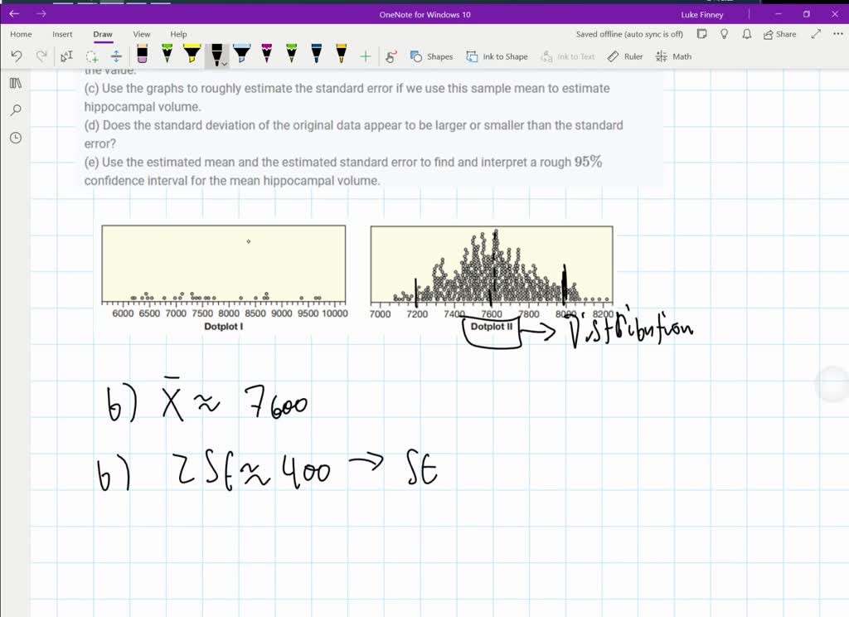
Task: Switch to the View tab
Action: 141,34
